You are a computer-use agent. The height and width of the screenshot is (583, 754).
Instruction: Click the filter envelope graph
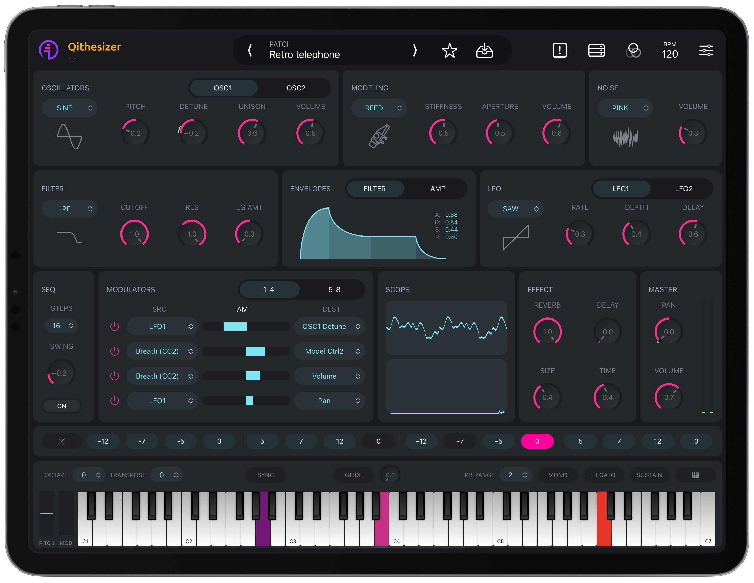click(373, 233)
